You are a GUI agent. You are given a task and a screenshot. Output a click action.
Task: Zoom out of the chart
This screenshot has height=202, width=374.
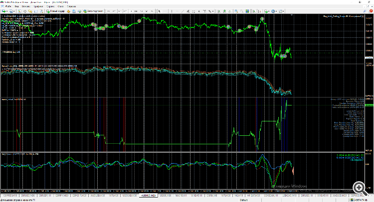(242, 11)
